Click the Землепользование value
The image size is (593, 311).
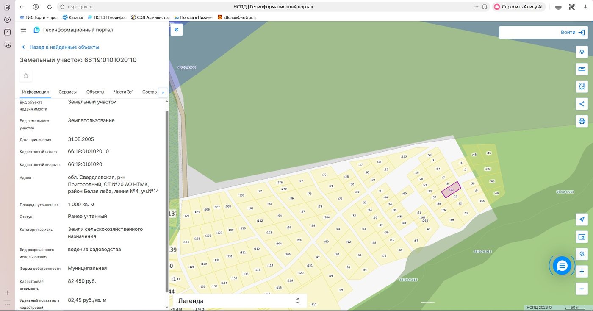(x=91, y=120)
